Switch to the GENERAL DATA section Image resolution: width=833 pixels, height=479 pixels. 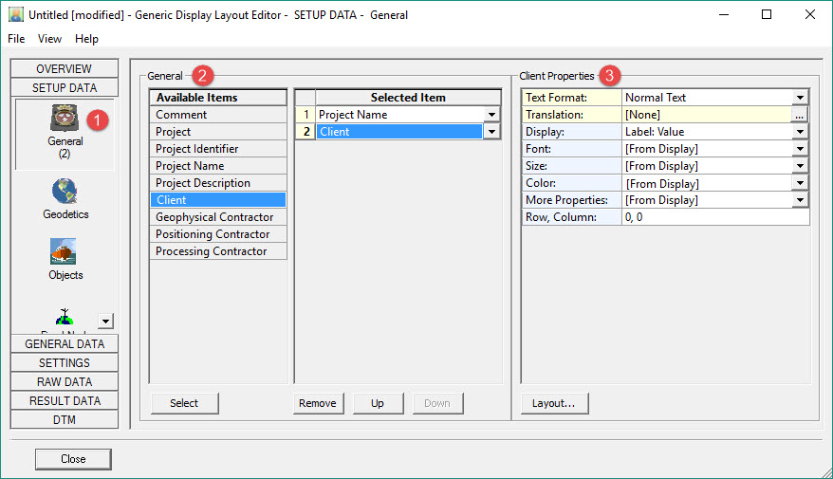click(x=65, y=343)
